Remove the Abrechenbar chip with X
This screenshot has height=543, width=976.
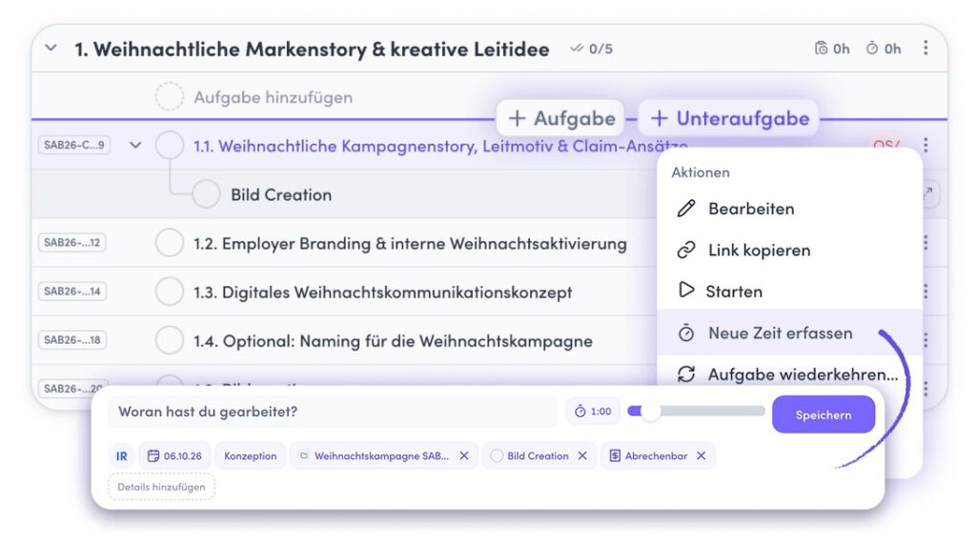[701, 456]
